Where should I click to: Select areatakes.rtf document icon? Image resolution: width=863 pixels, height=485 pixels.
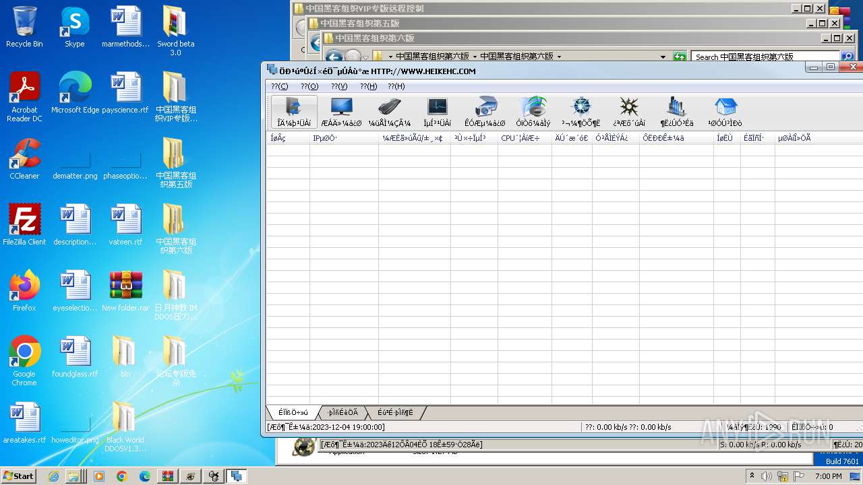point(24,424)
